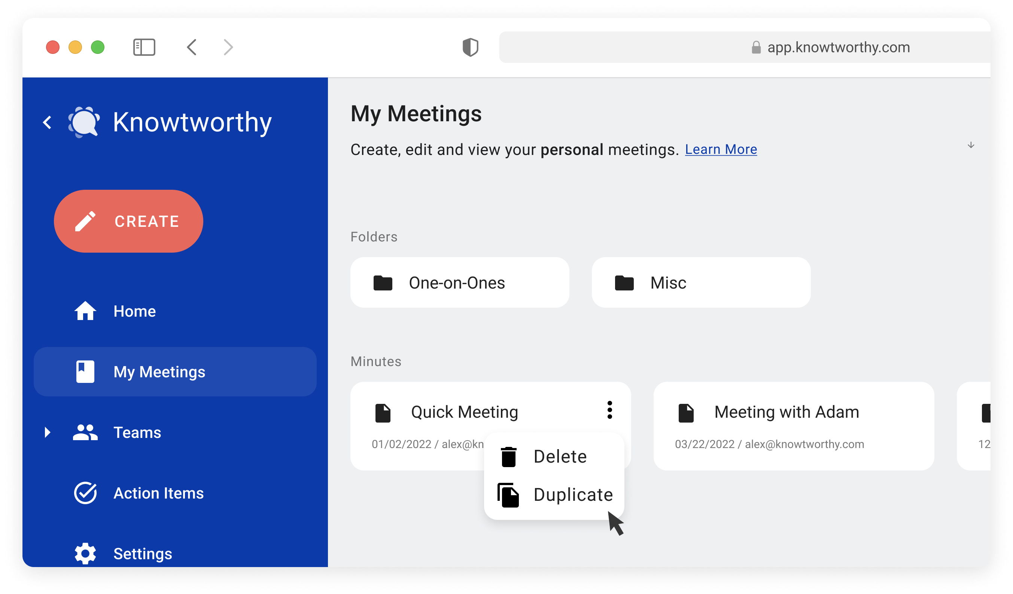Click the Minutes section label
Image resolution: width=1013 pixels, height=594 pixels.
click(376, 361)
